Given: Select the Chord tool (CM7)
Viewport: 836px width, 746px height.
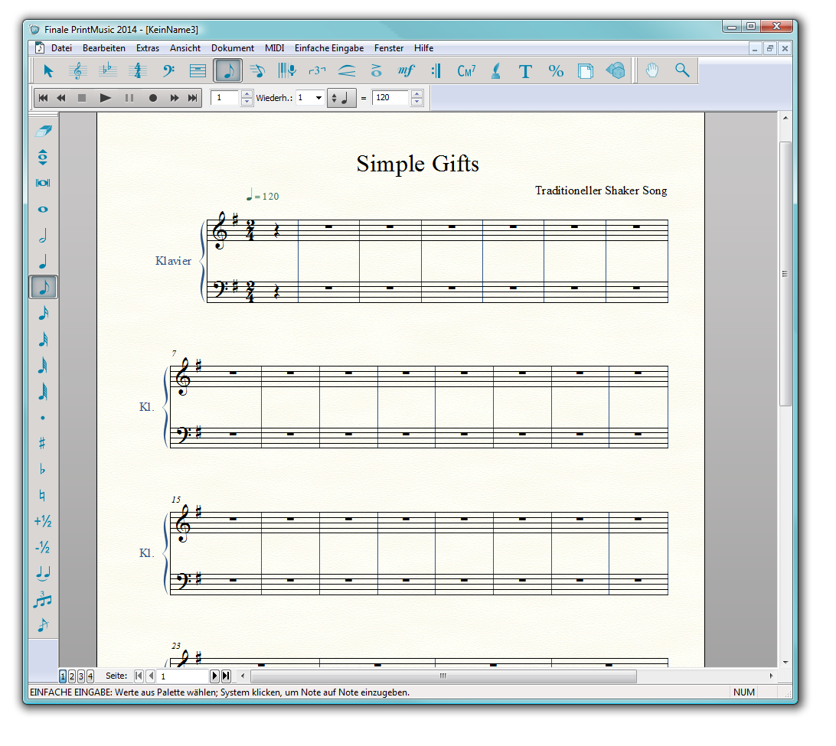Looking at the screenshot, I should [465, 71].
